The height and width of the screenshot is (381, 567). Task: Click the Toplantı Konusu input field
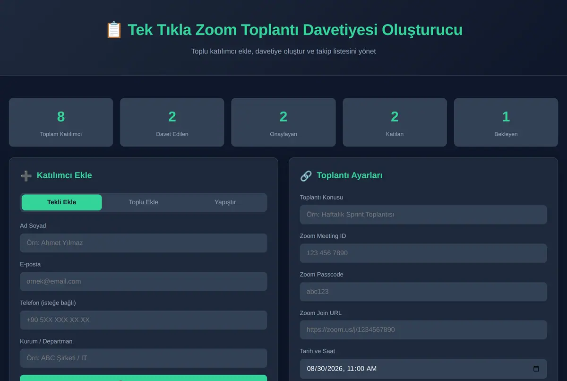423,215
